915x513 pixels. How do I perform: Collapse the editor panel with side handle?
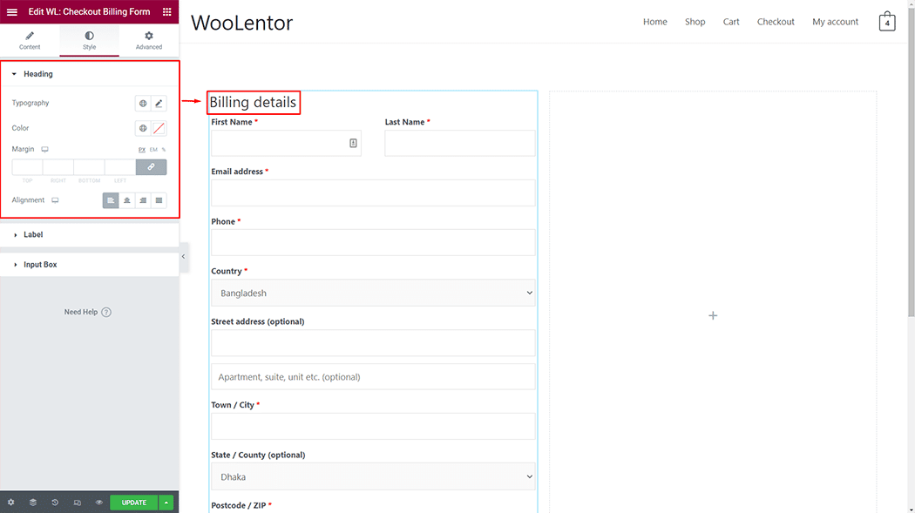(183, 256)
